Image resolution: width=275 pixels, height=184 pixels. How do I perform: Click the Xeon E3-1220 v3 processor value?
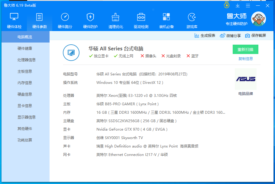(x=137, y=96)
